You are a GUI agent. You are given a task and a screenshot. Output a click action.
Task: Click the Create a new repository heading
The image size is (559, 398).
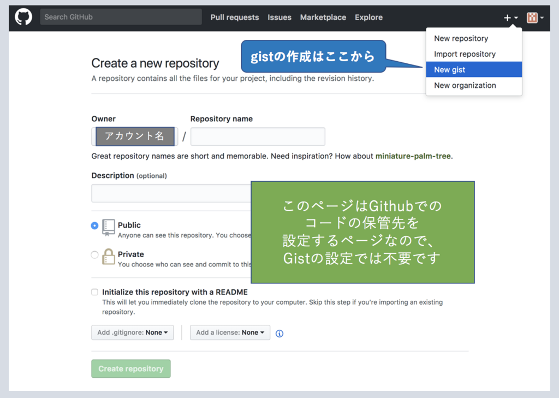[155, 63]
